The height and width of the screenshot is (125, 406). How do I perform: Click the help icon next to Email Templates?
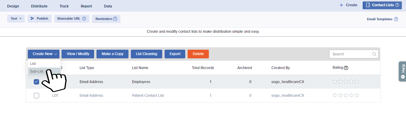[396, 19]
